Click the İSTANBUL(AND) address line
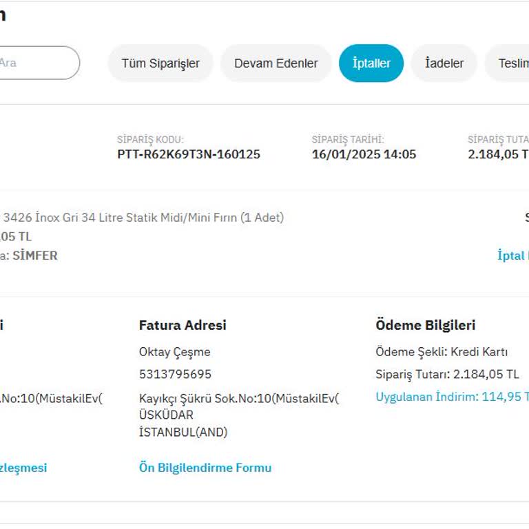529x529 pixels. point(183,432)
